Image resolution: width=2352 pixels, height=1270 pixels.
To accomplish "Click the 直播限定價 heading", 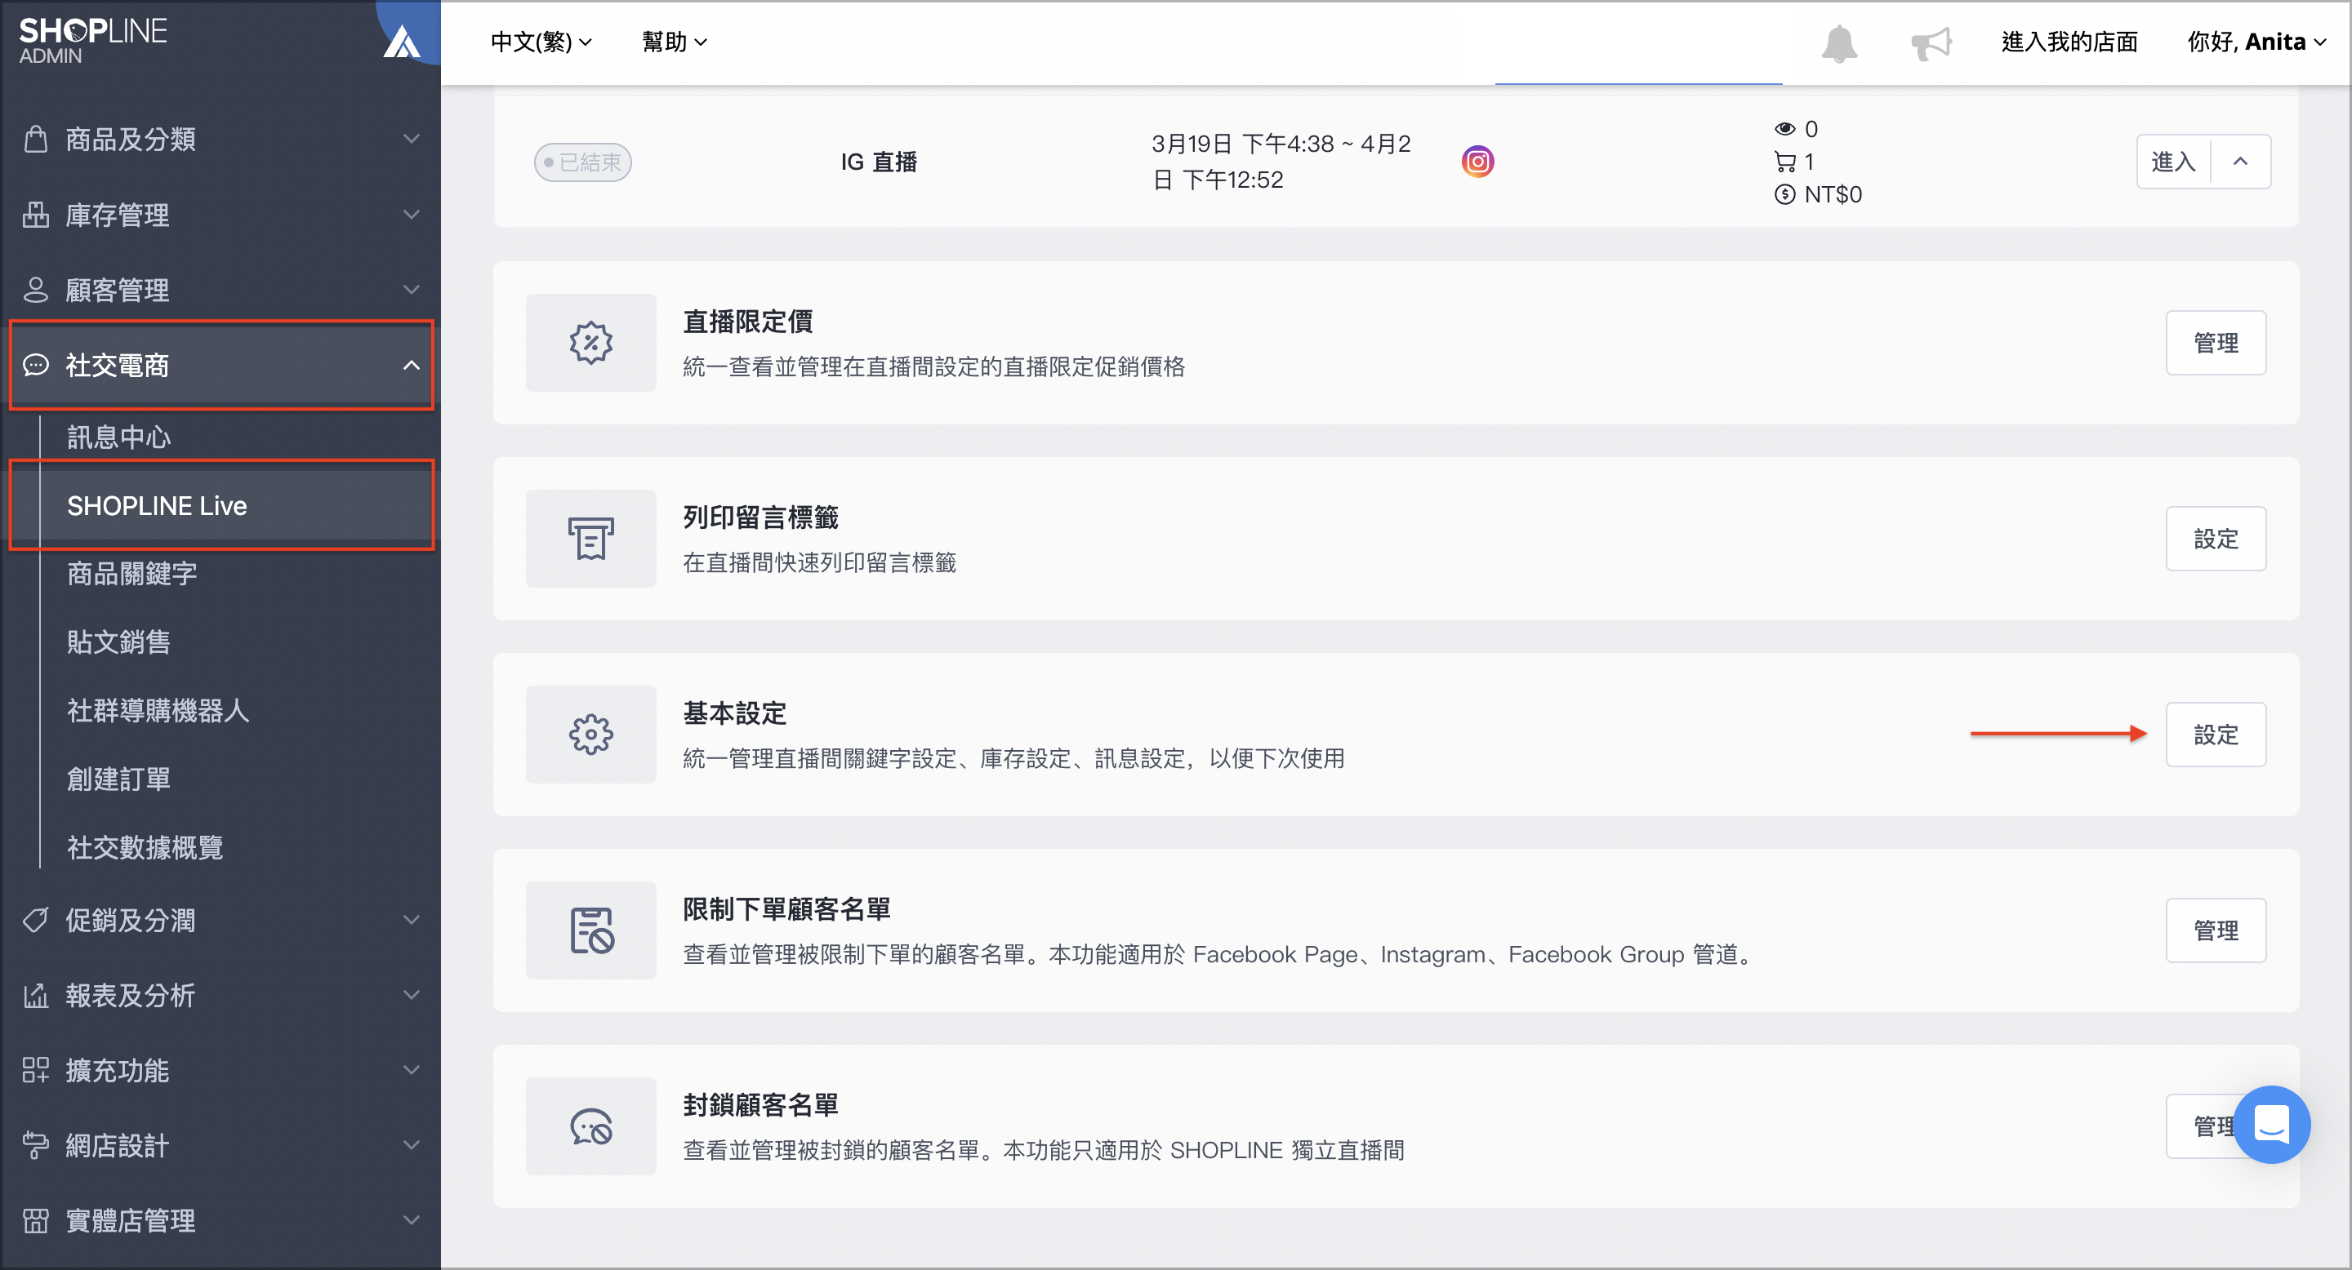I will click(748, 321).
